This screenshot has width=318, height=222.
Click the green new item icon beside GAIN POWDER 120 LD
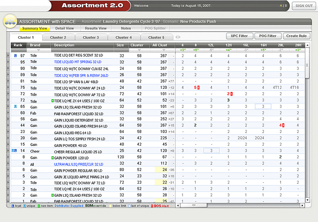pos(52,157)
